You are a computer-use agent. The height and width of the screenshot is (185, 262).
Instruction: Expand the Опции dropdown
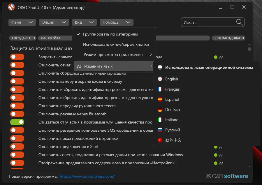click(x=53, y=22)
